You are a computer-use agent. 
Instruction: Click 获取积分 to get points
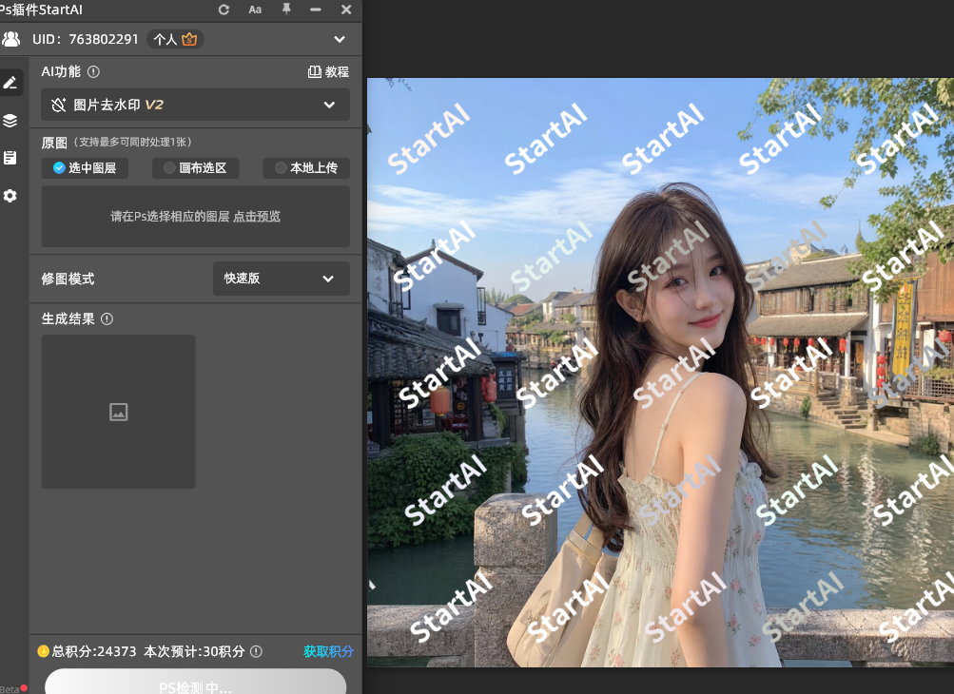click(328, 651)
